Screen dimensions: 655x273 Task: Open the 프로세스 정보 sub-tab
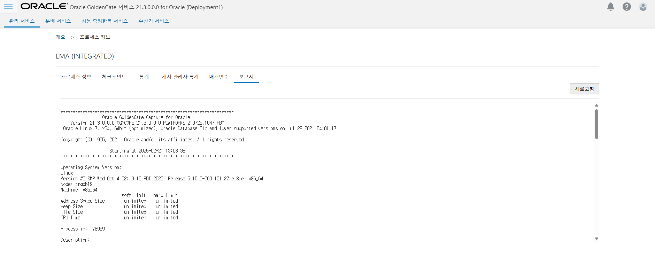[76, 77]
